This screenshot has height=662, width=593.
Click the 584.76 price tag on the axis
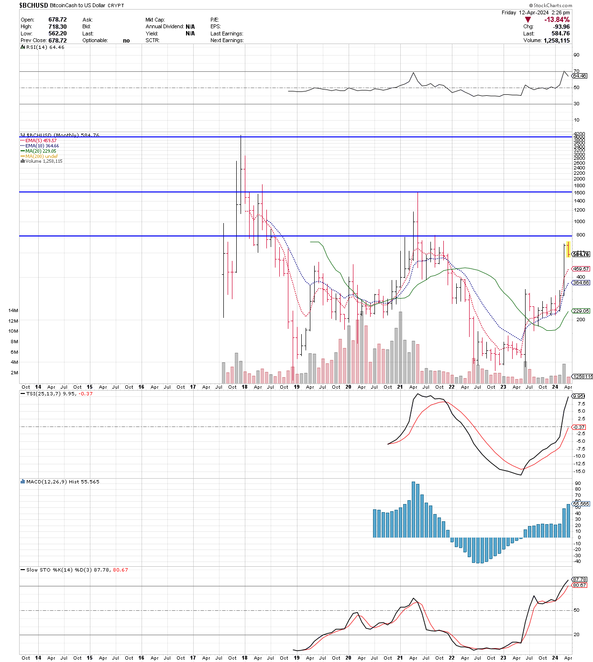581,254
